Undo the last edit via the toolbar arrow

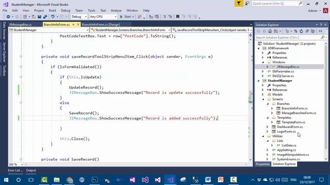[x=53, y=16]
